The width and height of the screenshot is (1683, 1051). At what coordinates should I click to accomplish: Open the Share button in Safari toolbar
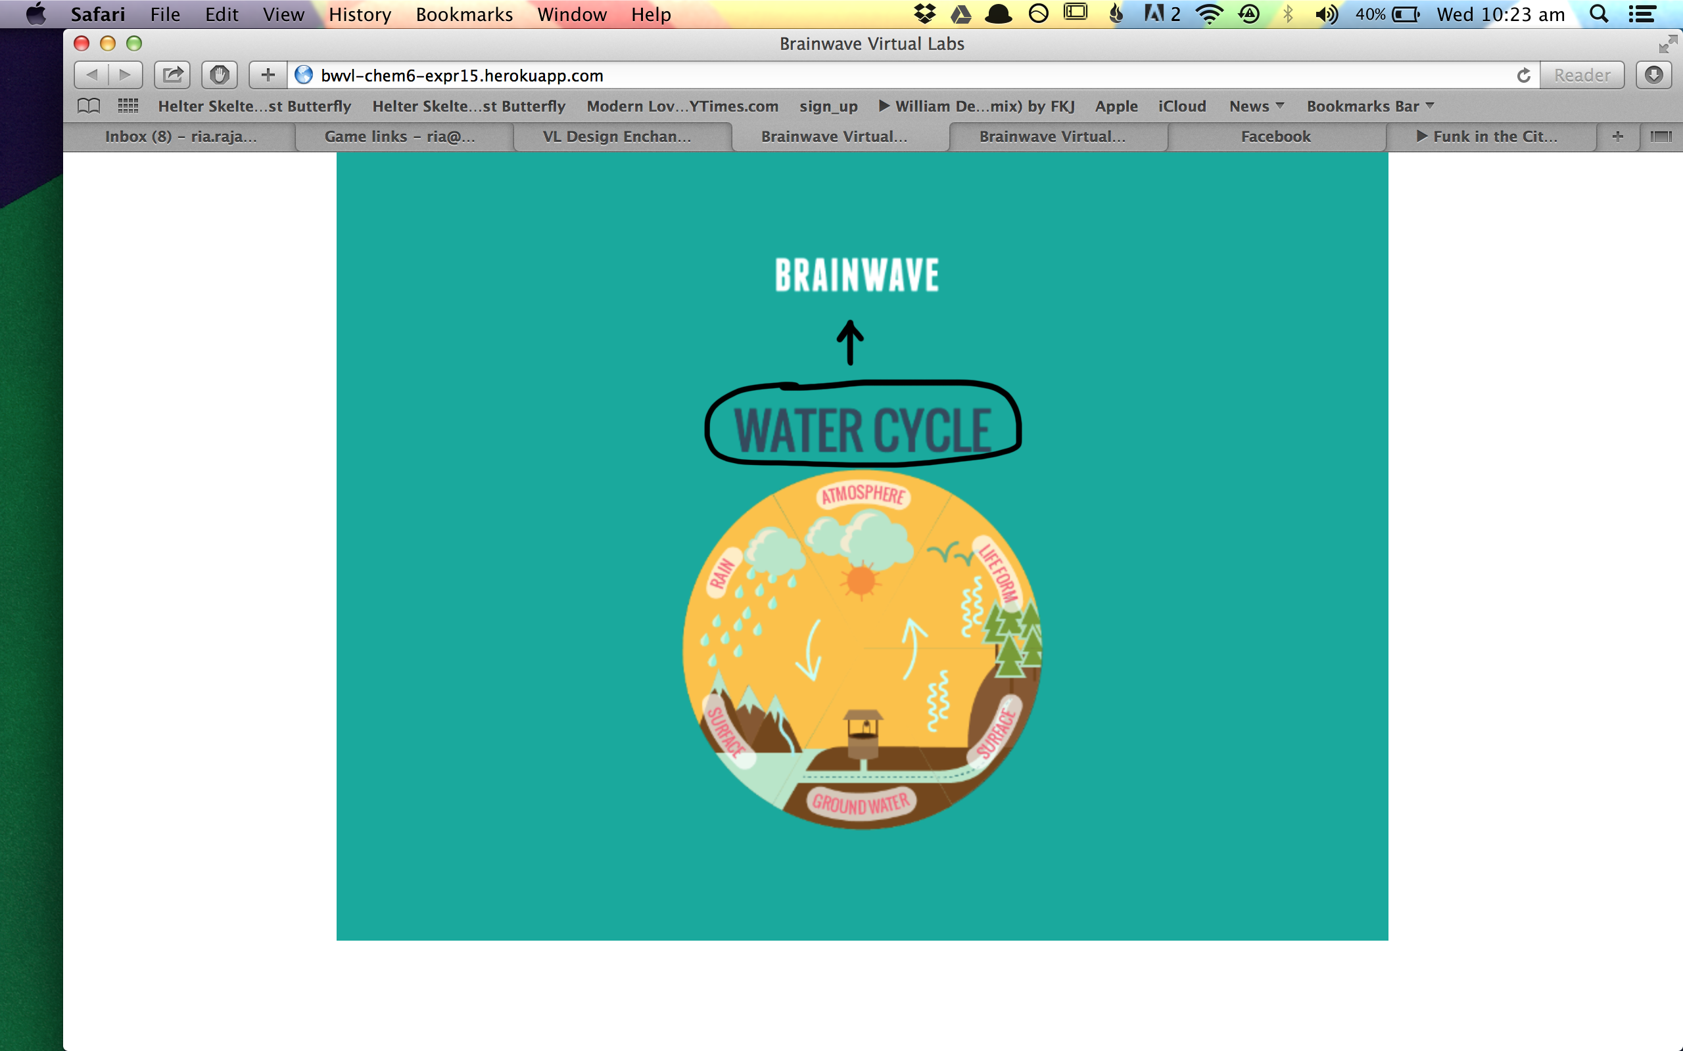point(172,75)
